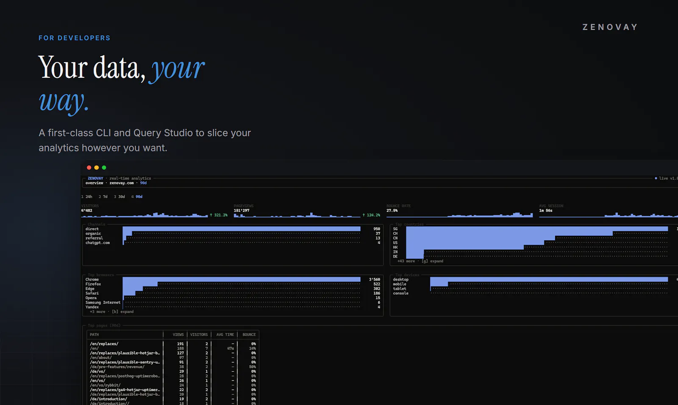Click the 50% bounce cell for revenue page
678x405 pixels.
tap(253, 367)
